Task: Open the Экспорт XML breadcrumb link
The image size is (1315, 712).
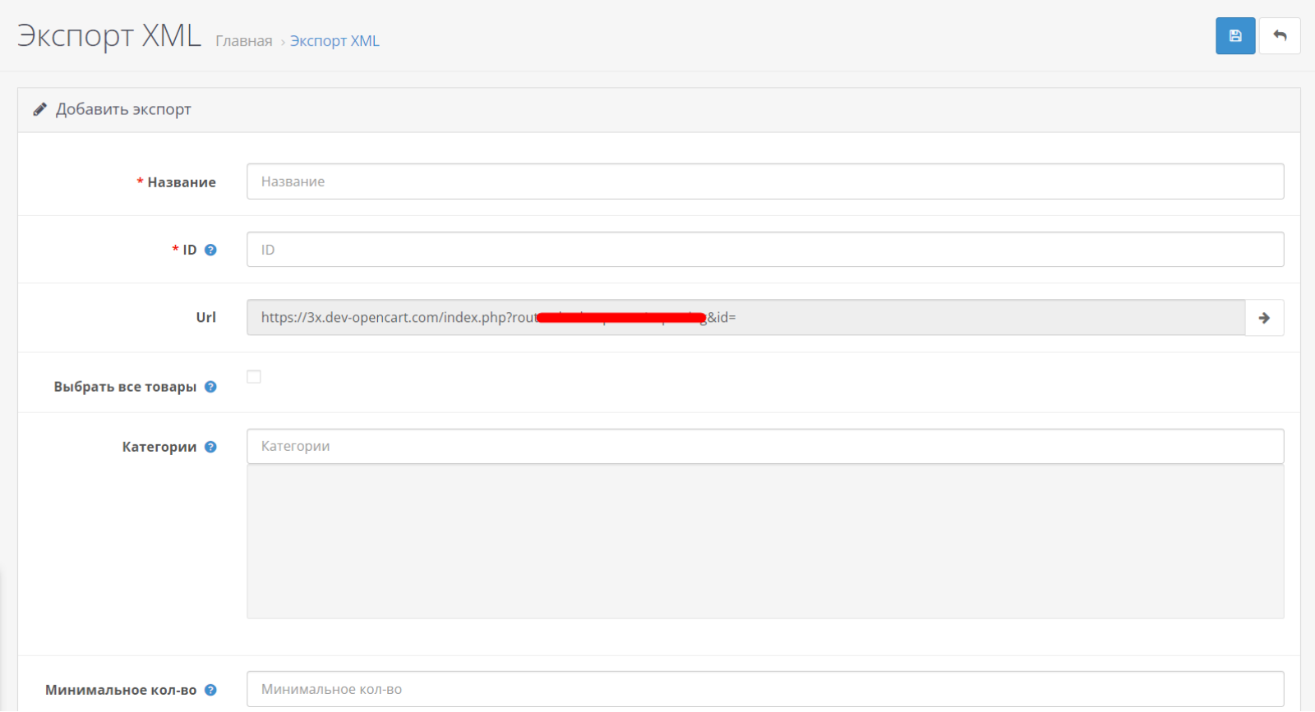Action: pyautogui.click(x=335, y=41)
